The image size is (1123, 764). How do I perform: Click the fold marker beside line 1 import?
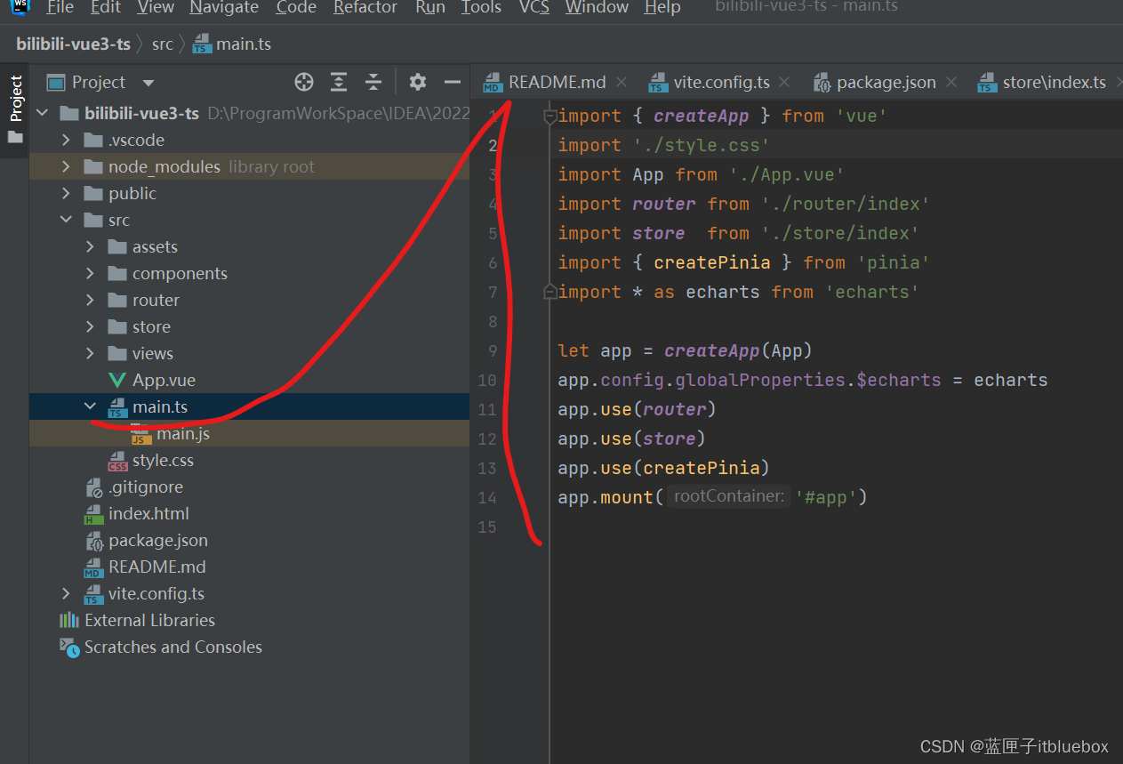point(550,117)
